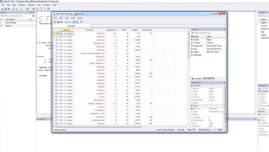269x152 pixels.
Task: Toggle the select-all checkbox beside Name header
Action: [x=192, y=37]
